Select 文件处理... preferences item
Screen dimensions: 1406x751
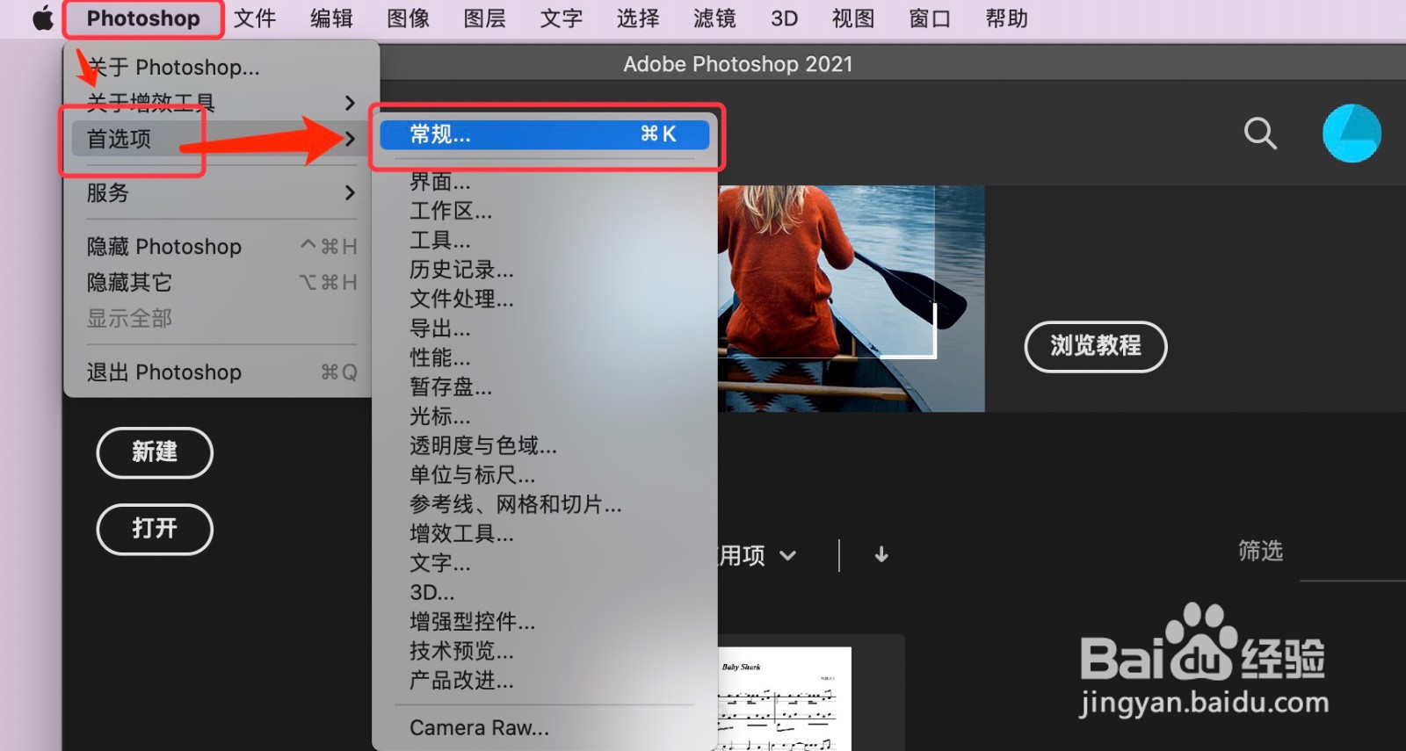tap(545, 299)
